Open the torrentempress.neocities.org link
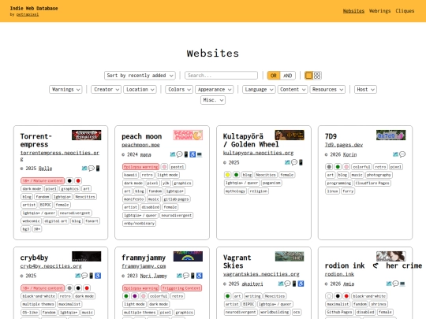The image size is (426, 319). pos(60,156)
